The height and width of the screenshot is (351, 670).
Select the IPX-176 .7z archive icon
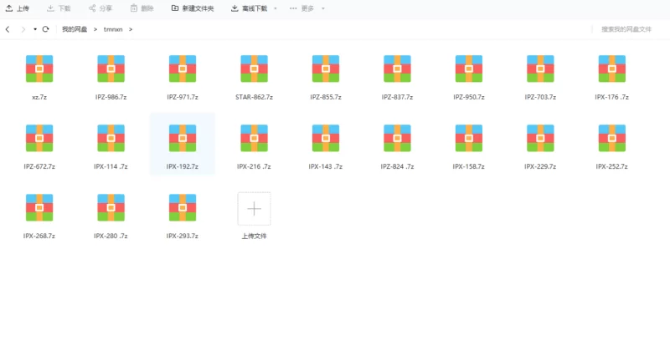click(612, 69)
